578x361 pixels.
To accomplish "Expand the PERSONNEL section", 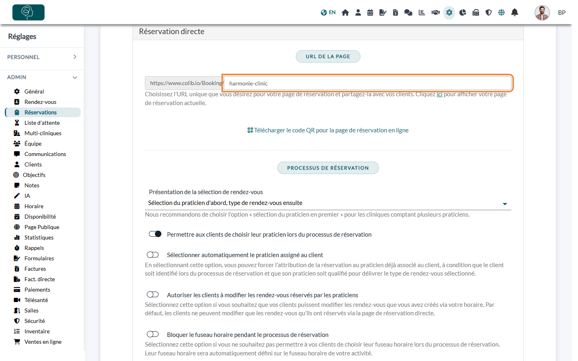I will [x=42, y=57].
